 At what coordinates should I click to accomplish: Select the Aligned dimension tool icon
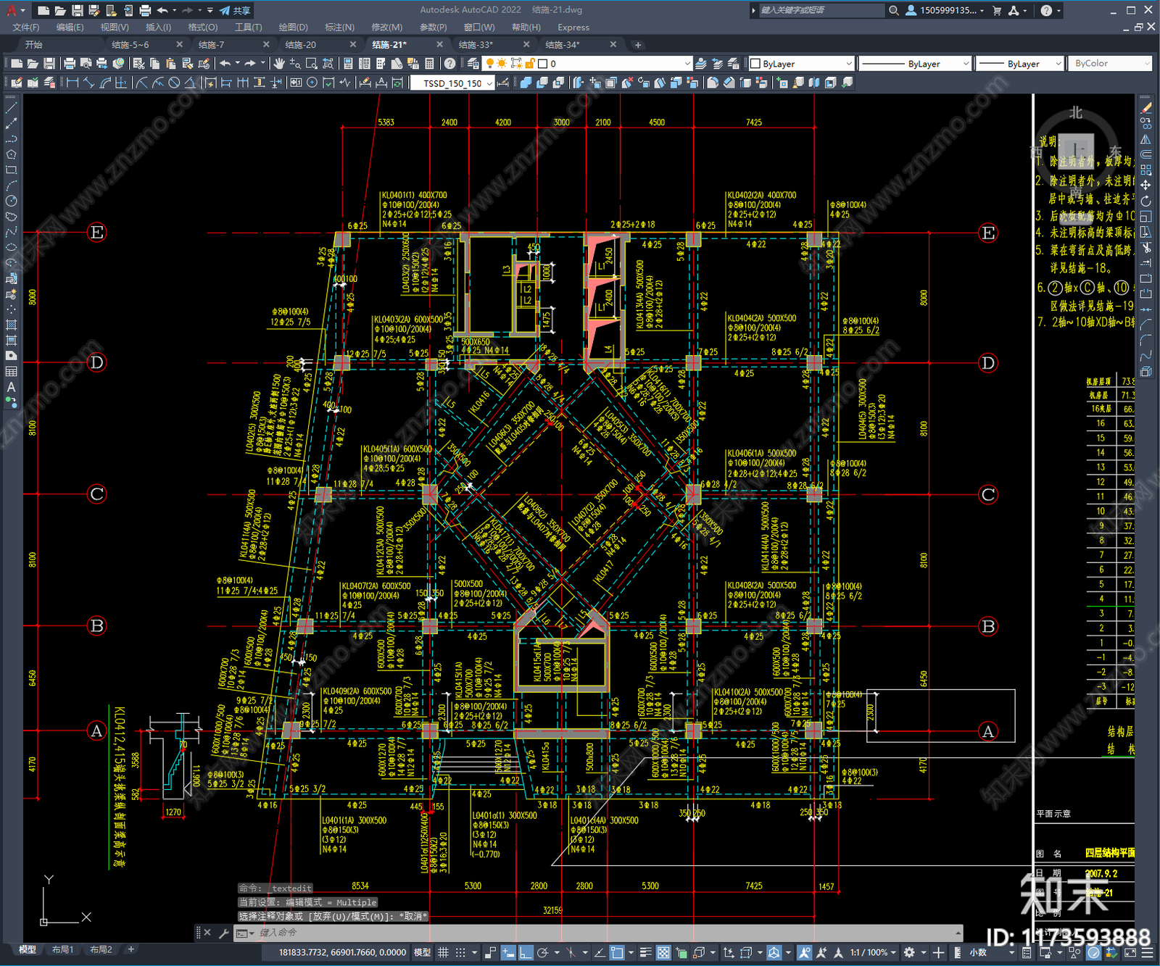click(x=88, y=83)
